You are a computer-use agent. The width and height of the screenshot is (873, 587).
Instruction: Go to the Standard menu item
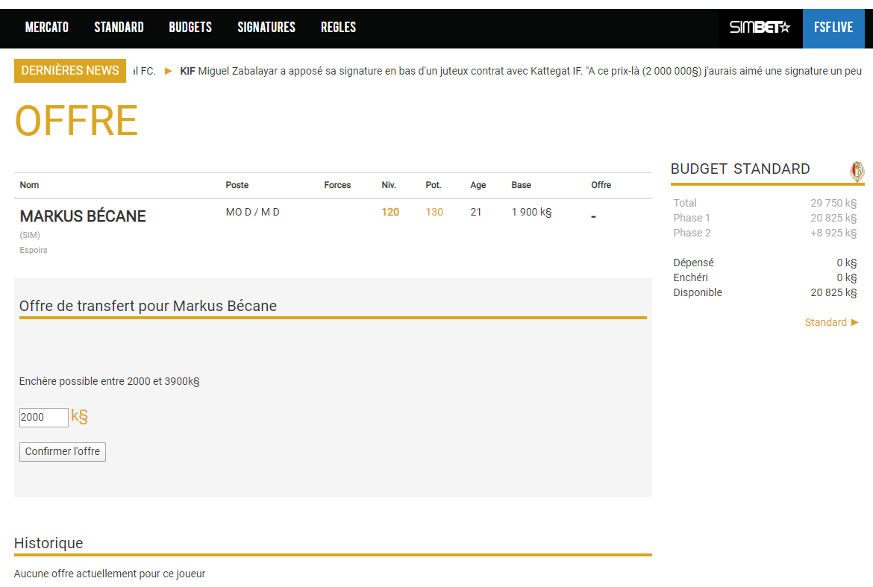click(119, 28)
